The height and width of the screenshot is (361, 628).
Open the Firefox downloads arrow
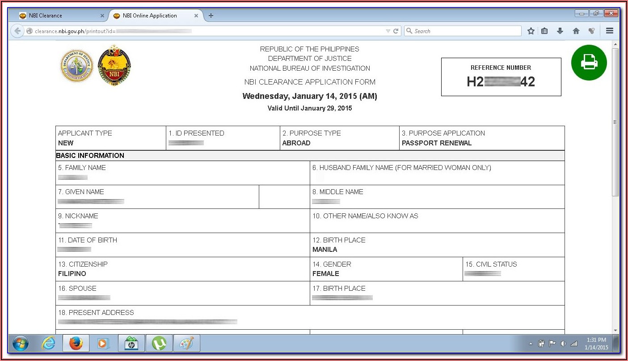(560, 31)
